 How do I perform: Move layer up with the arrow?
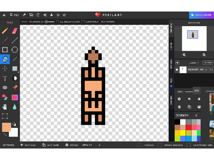click(189, 99)
